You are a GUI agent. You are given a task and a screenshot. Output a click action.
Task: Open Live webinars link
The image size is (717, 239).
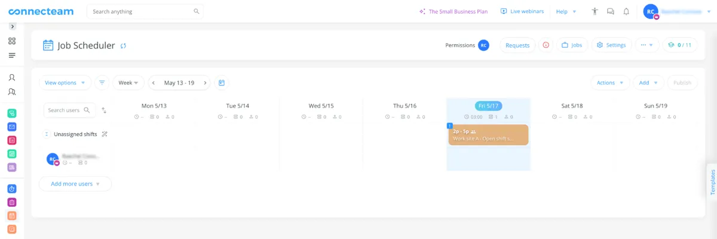pyautogui.click(x=522, y=11)
